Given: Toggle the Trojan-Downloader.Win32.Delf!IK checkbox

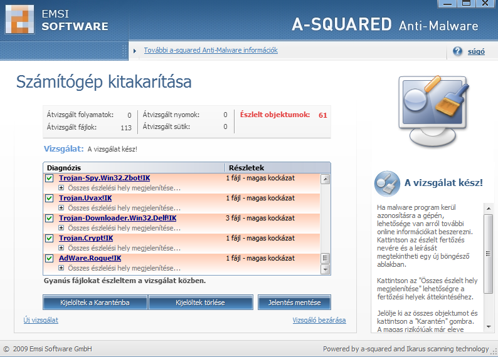Looking at the screenshot, I should point(49,218).
